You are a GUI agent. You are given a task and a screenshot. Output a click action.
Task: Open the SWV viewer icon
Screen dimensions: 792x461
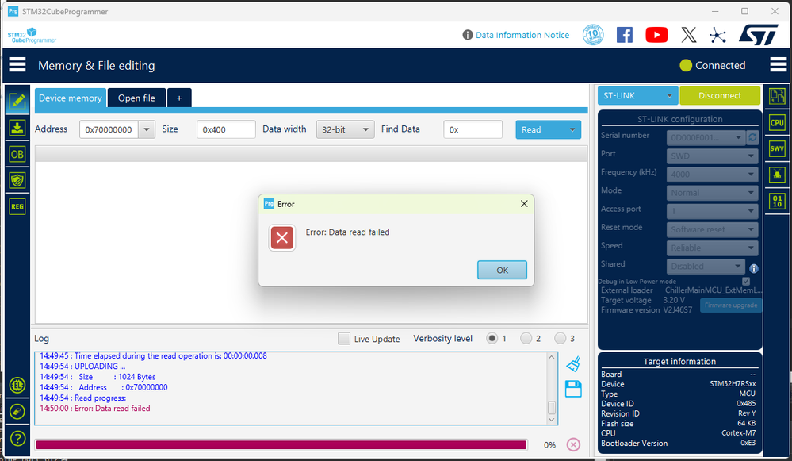pyautogui.click(x=777, y=148)
